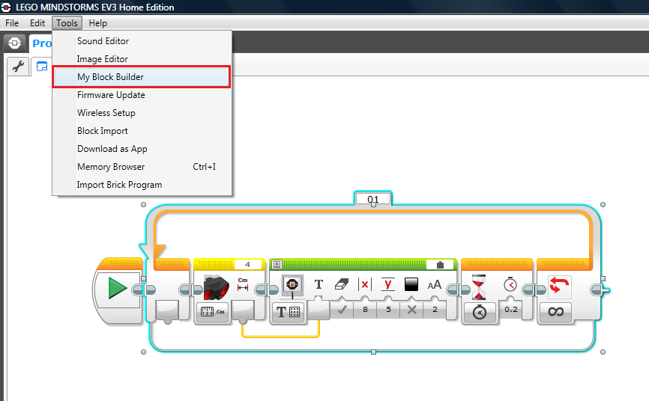Click the Display block file name field
Screen dimensions: 649x401
[x=440, y=265]
